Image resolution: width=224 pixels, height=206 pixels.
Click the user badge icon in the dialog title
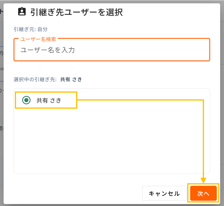pyautogui.click(x=22, y=11)
